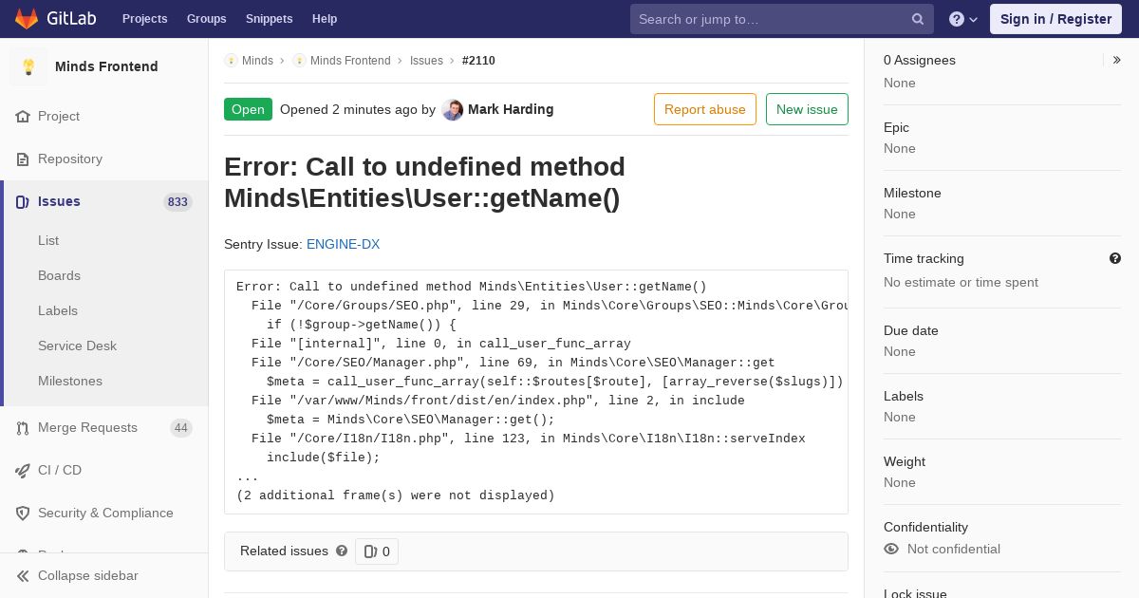
Task: Click the Issues breadcrumb link
Action: click(426, 61)
